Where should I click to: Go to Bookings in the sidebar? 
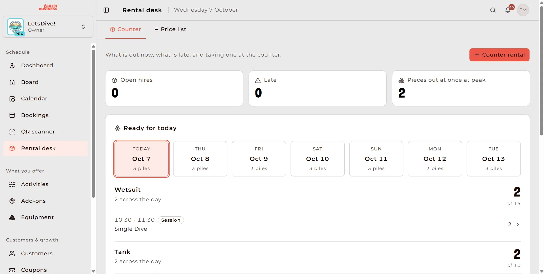(x=45, y=115)
